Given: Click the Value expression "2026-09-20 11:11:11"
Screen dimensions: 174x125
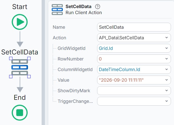Looking at the screenshot, I should coord(121,80).
